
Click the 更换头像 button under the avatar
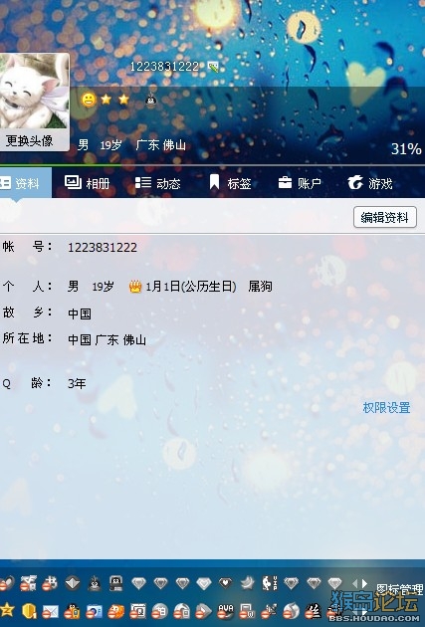coord(30,140)
